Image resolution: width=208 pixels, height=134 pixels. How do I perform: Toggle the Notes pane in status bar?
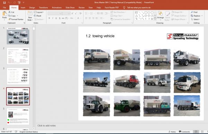(x=172, y=132)
